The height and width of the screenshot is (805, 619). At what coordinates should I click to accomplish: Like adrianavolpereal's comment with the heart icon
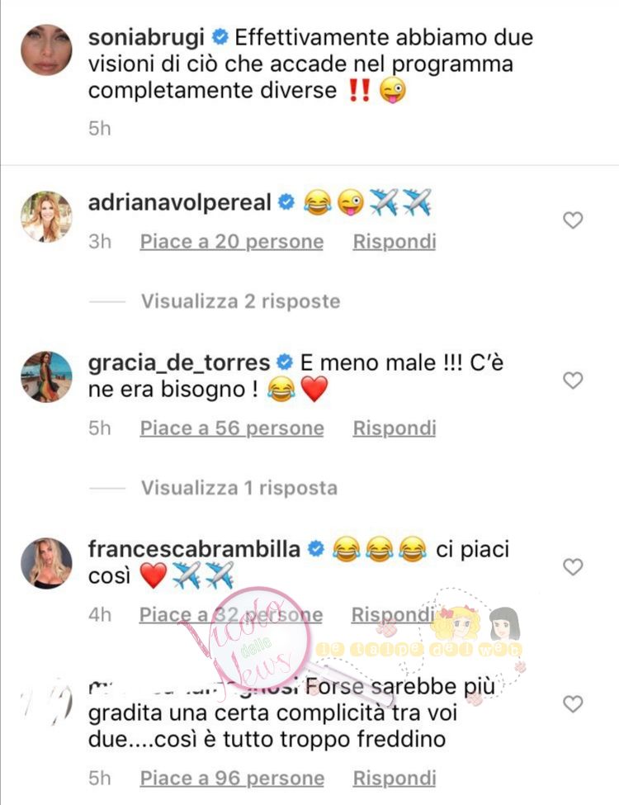[573, 220]
